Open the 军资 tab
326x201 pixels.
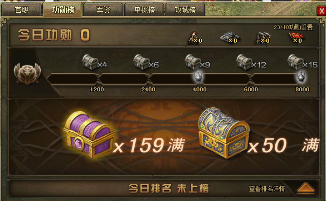[x=103, y=10]
